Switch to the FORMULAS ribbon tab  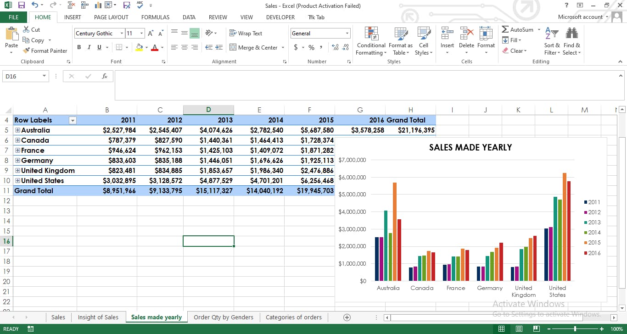(155, 17)
